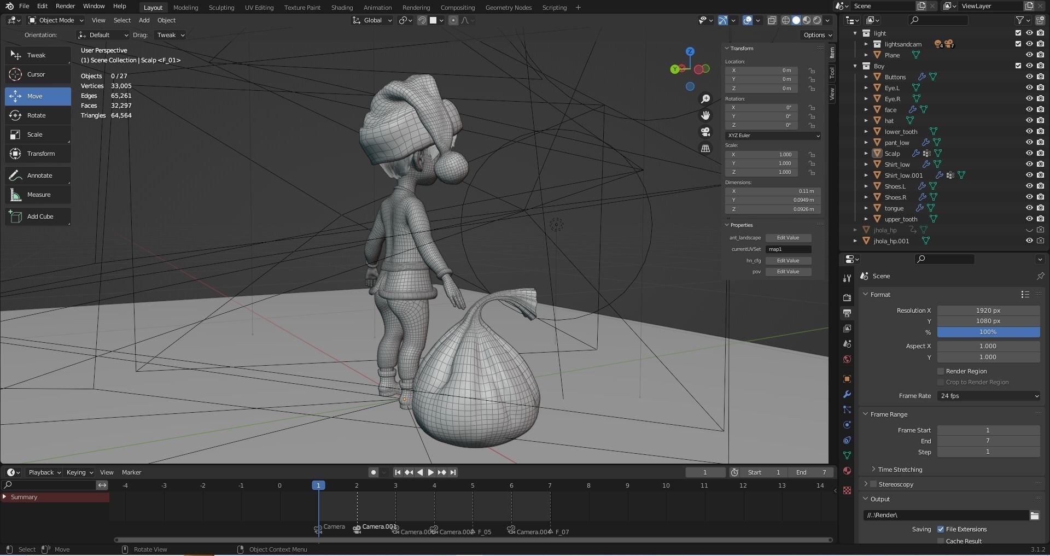Switch to wireframe viewport shading
Image resolution: width=1050 pixels, height=556 pixels.
(x=786, y=20)
